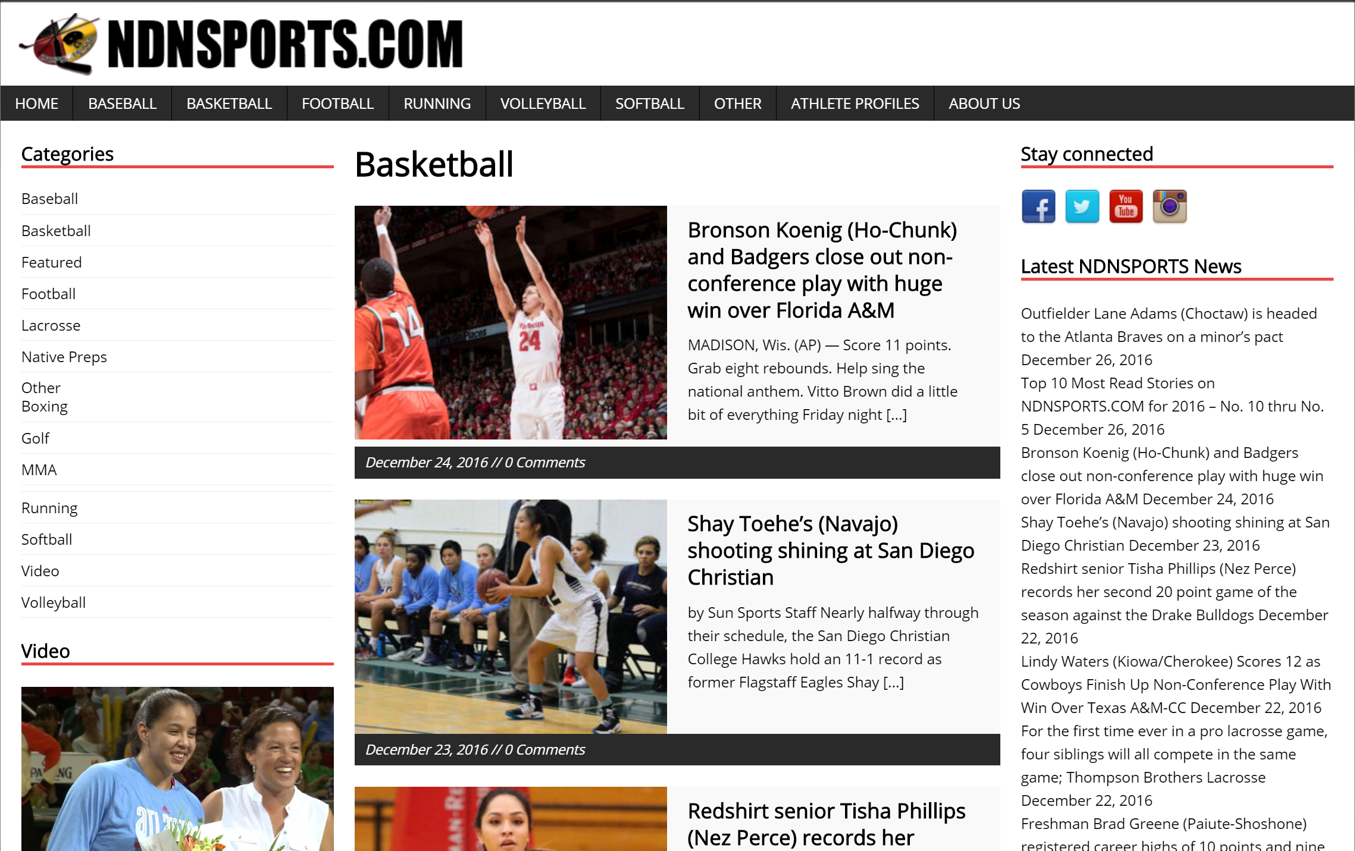Open the Facebook social icon
This screenshot has height=851, width=1355.
1038,206
